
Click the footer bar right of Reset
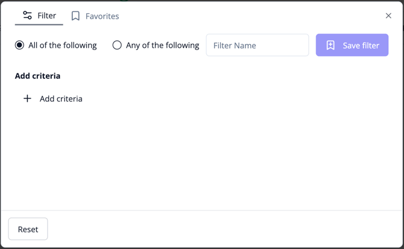[x=225, y=229]
